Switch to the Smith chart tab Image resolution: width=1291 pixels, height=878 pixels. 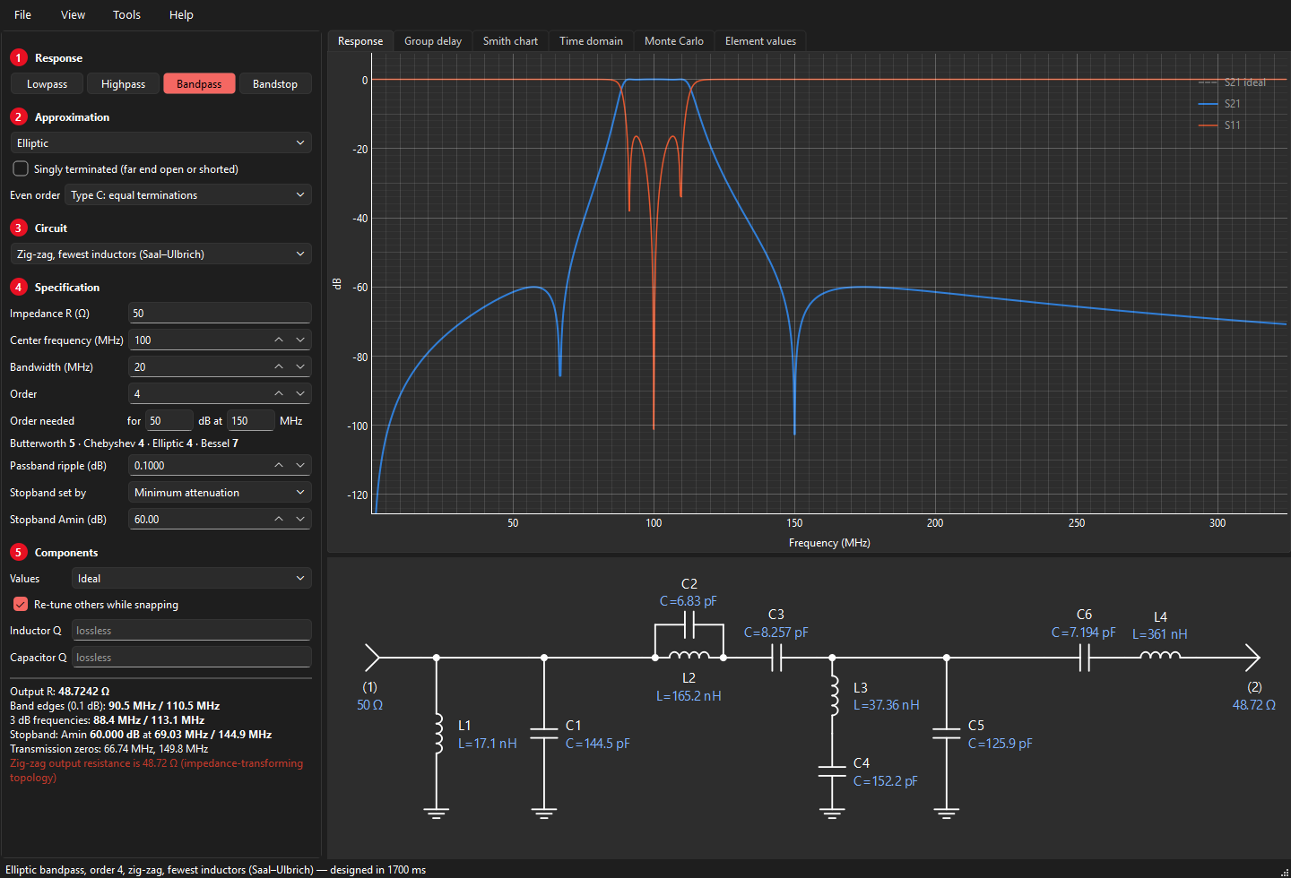tap(510, 41)
